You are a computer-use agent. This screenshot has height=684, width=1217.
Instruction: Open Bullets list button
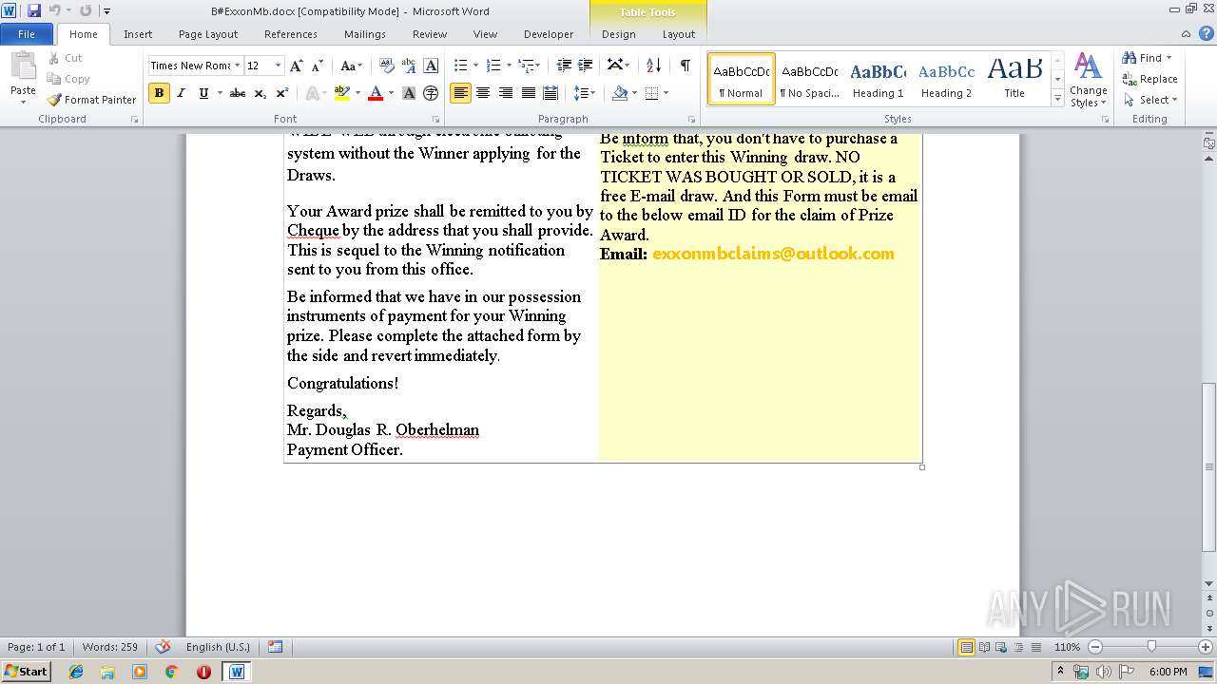460,66
